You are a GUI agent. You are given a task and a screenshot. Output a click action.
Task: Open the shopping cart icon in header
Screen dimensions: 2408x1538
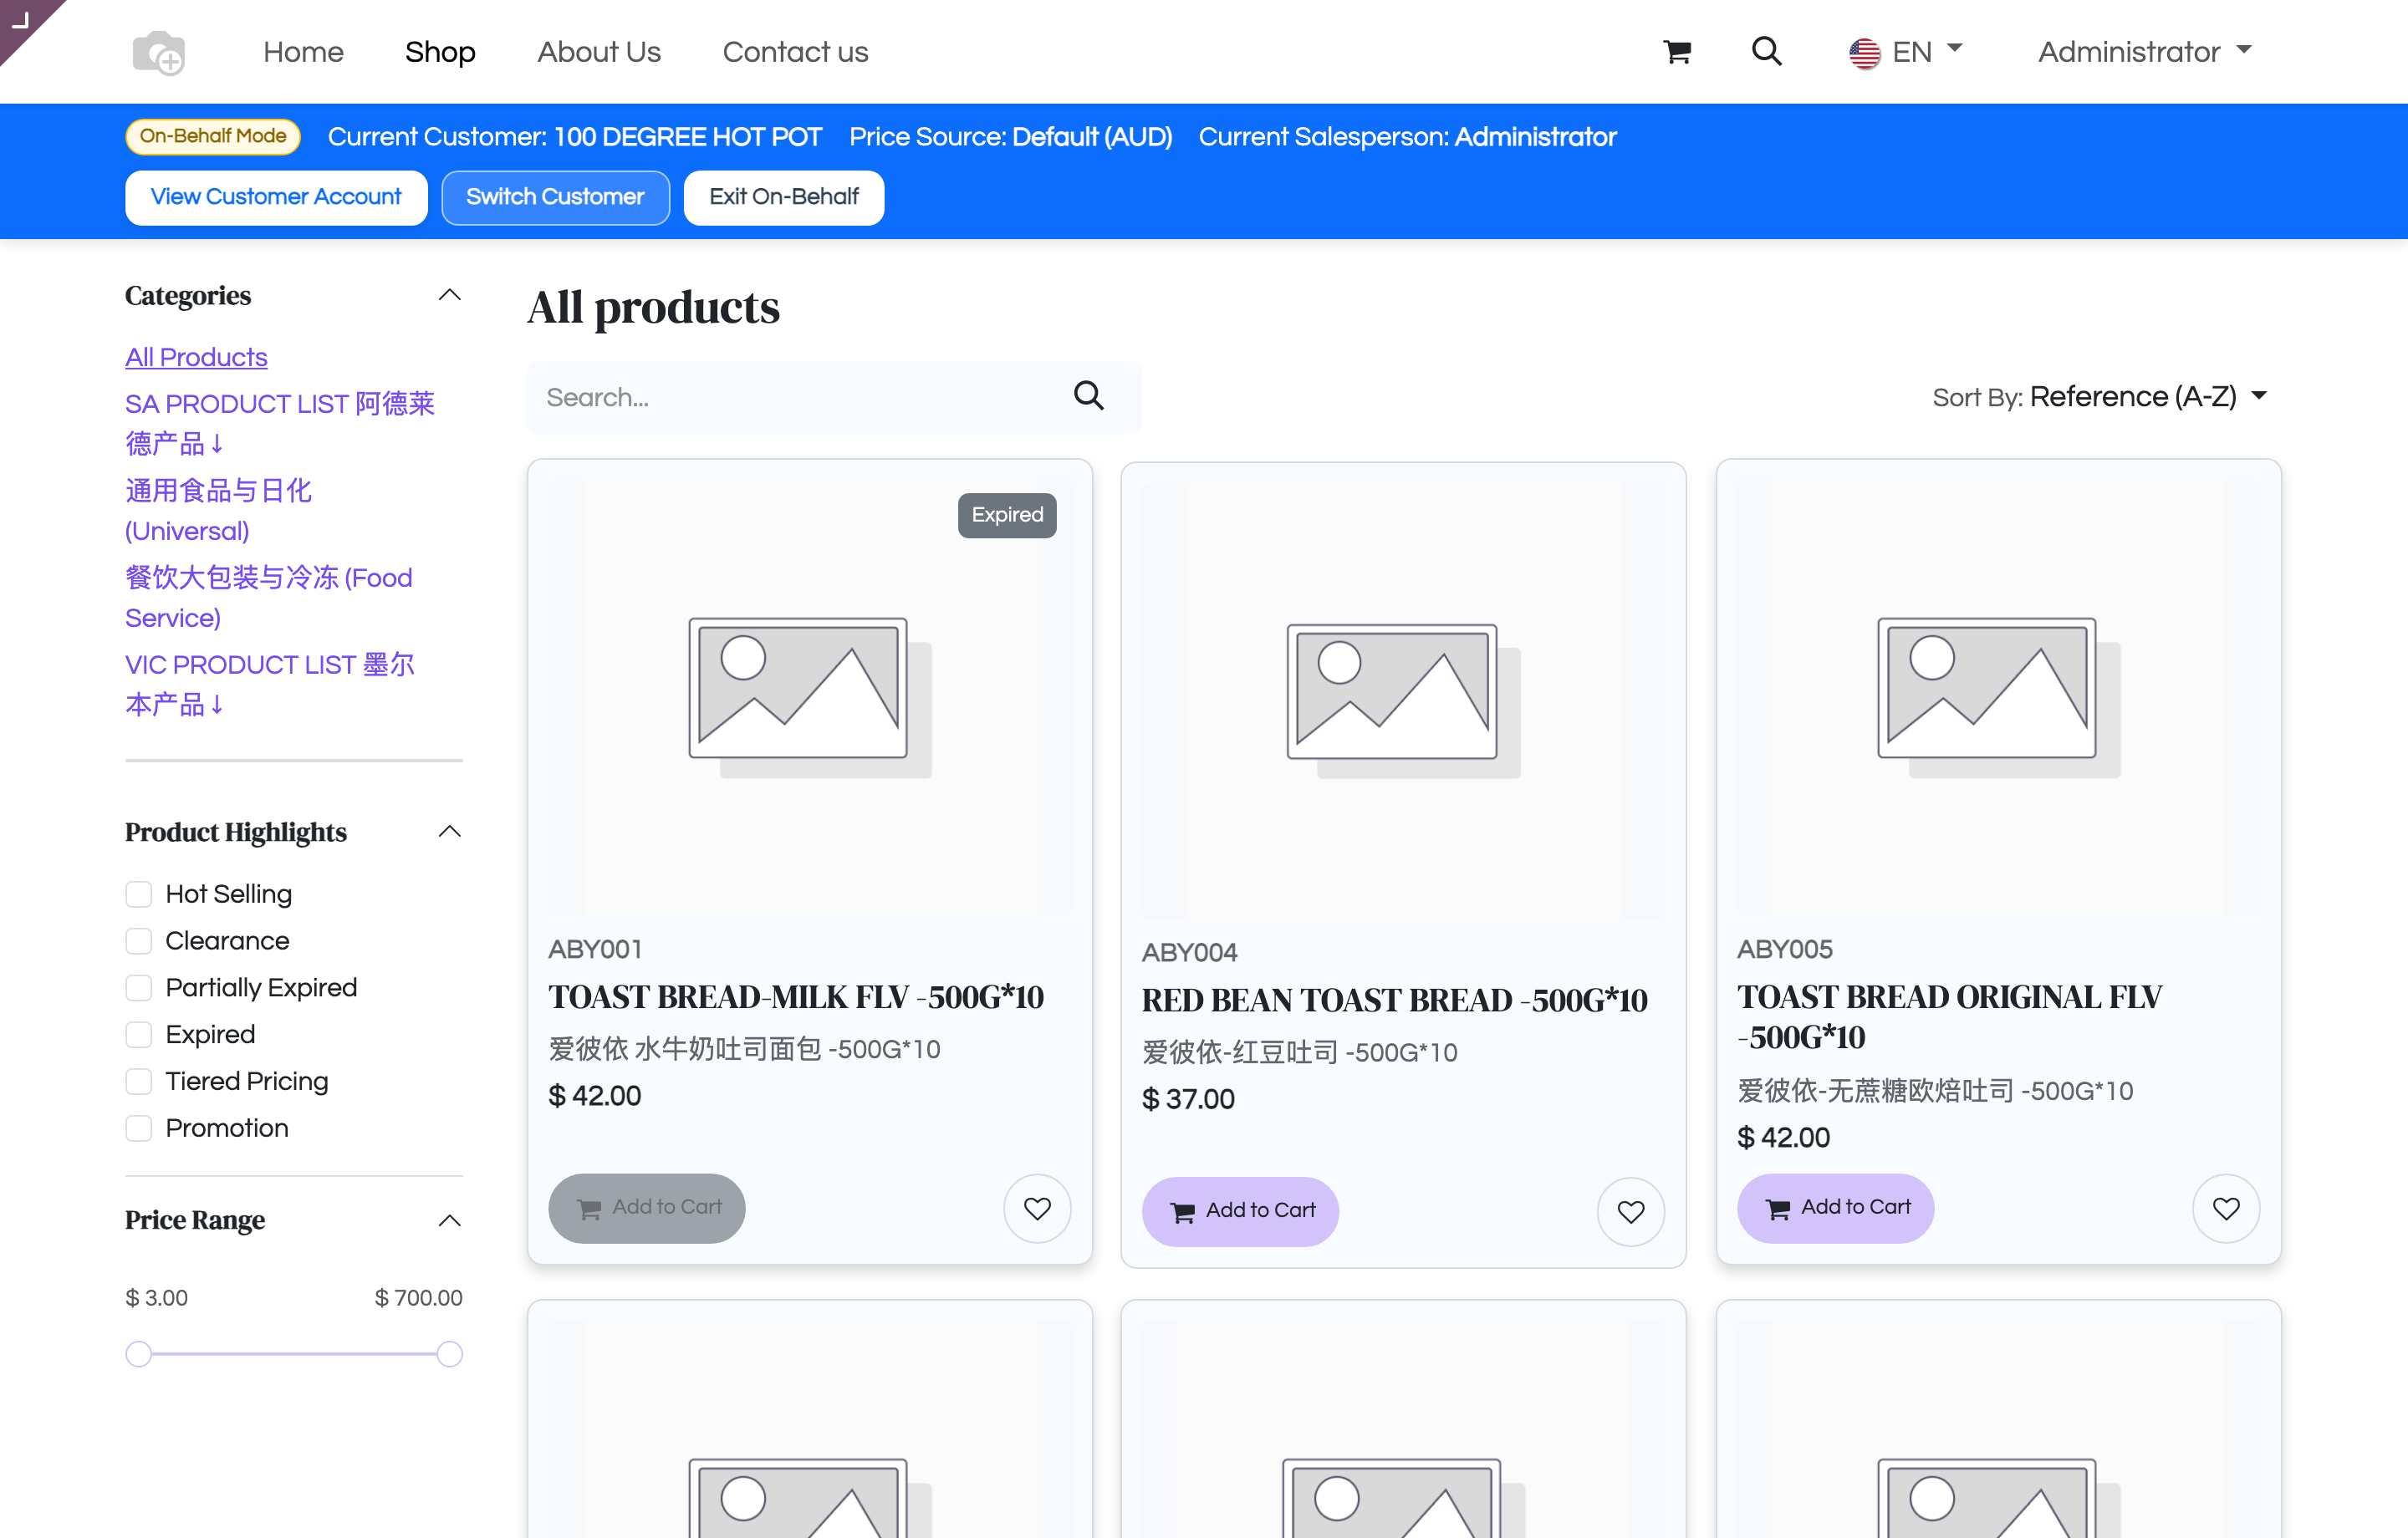coord(1677,52)
